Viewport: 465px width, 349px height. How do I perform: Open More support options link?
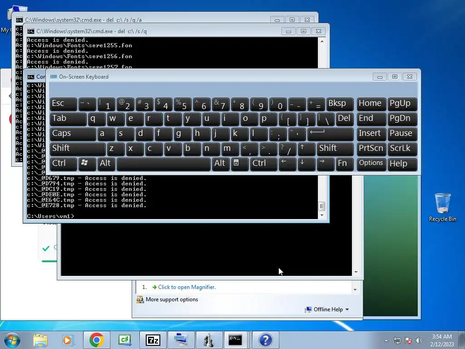(171, 299)
